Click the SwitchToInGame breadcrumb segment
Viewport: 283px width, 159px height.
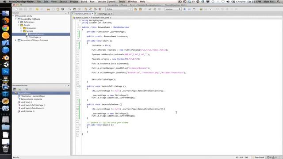101,18
